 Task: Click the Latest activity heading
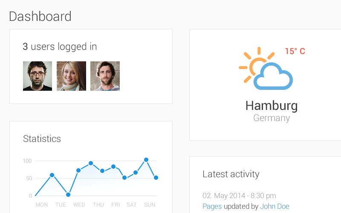[x=231, y=174]
